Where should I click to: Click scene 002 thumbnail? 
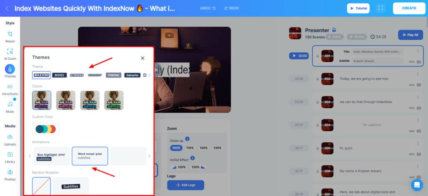pyautogui.click(x=327, y=79)
